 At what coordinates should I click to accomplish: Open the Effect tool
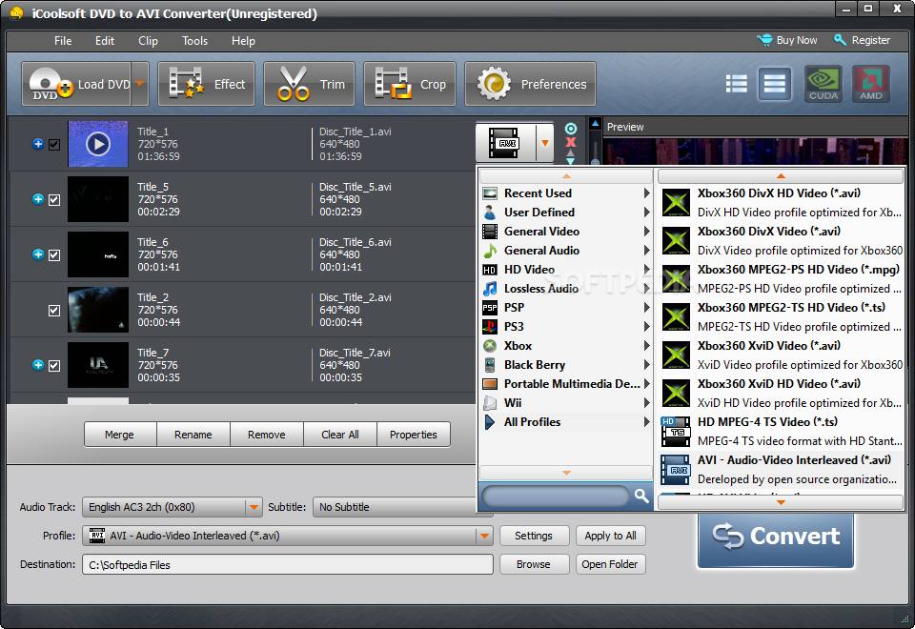pos(206,84)
